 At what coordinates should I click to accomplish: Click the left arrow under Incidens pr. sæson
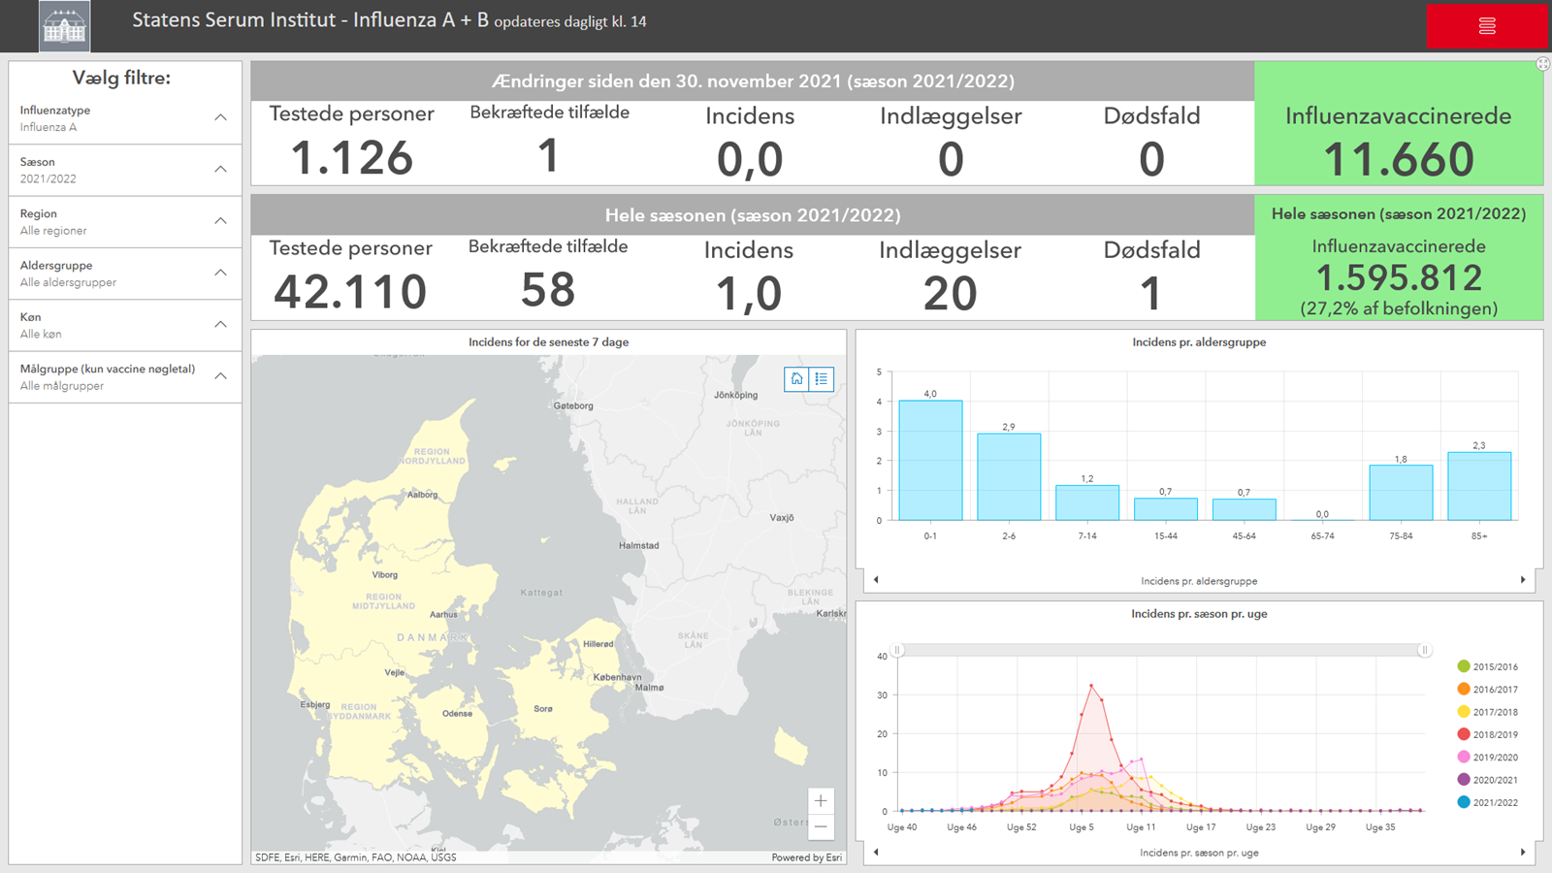875,851
